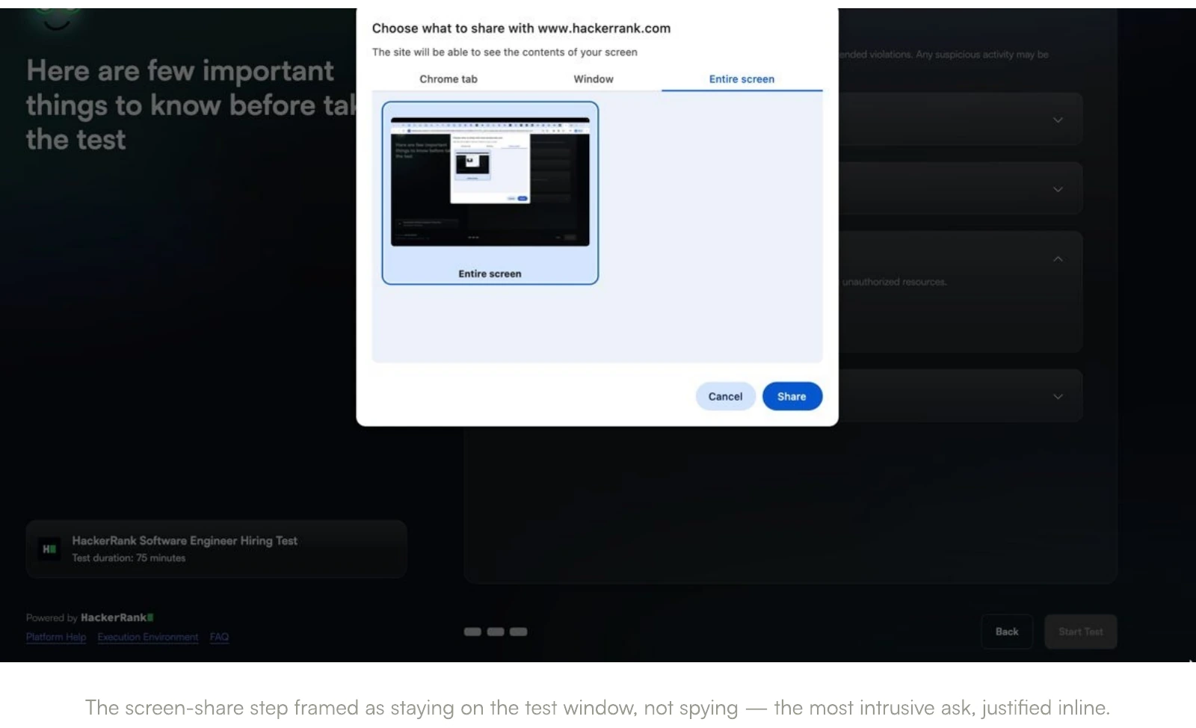The width and height of the screenshot is (1196, 728).
Task: Click the 'Choose what to share' dialog heading
Action: [521, 28]
